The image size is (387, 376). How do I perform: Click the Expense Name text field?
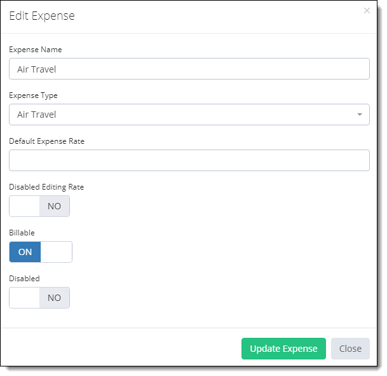(x=189, y=69)
